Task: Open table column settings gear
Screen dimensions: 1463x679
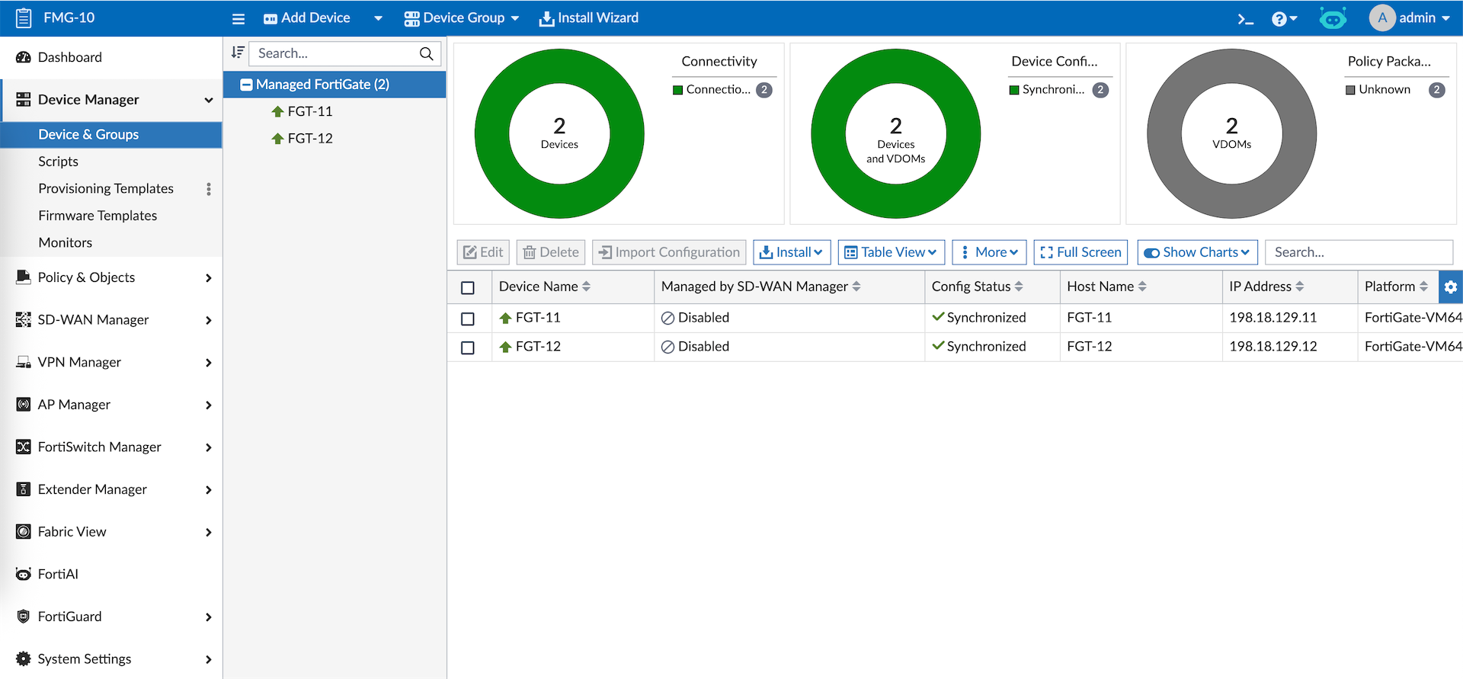Action: [x=1450, y=287]
